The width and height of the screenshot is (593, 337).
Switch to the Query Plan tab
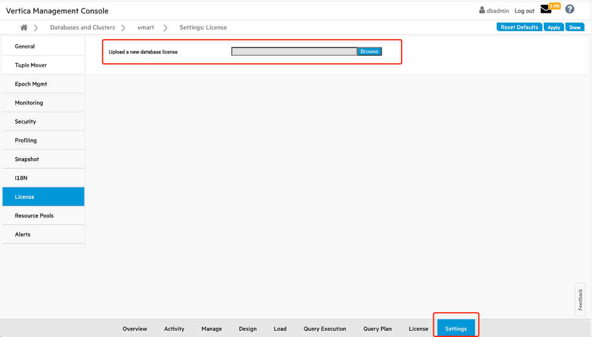click(377, 328)
